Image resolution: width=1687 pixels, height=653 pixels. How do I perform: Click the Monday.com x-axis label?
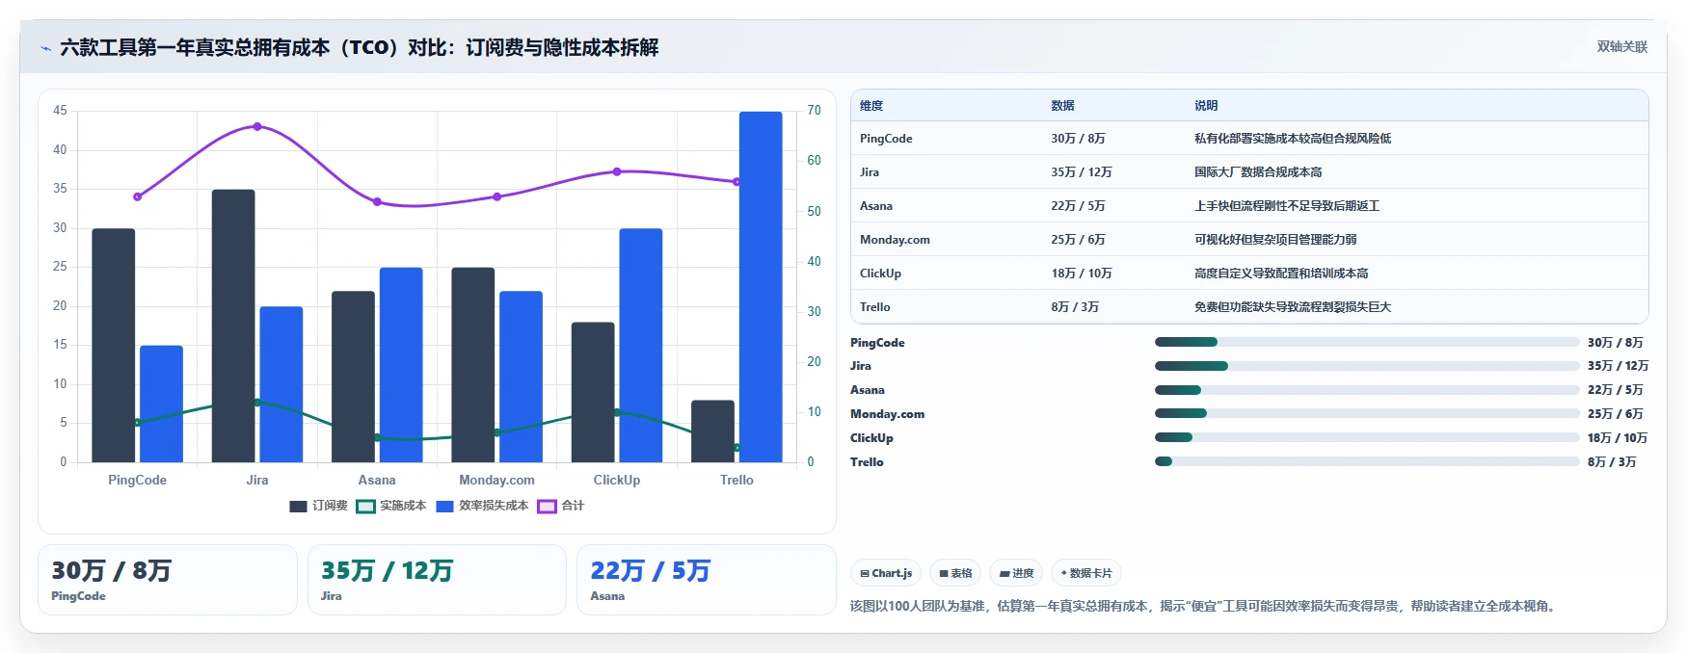pyautogui.click(x=496, y=480)
